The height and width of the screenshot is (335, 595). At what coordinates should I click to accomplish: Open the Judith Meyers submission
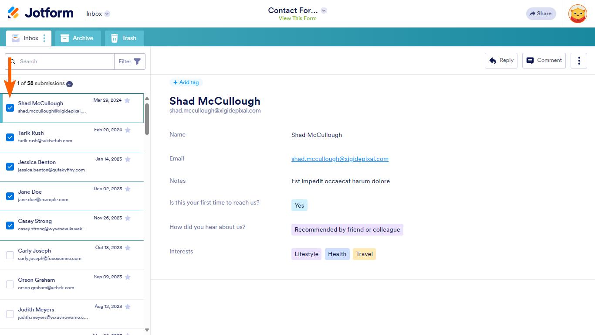coord(72,314)
